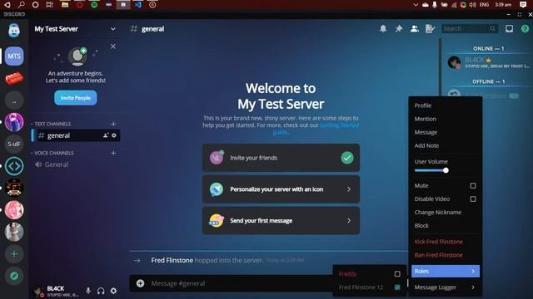Select the MTS server icon

tap(14, 56)
